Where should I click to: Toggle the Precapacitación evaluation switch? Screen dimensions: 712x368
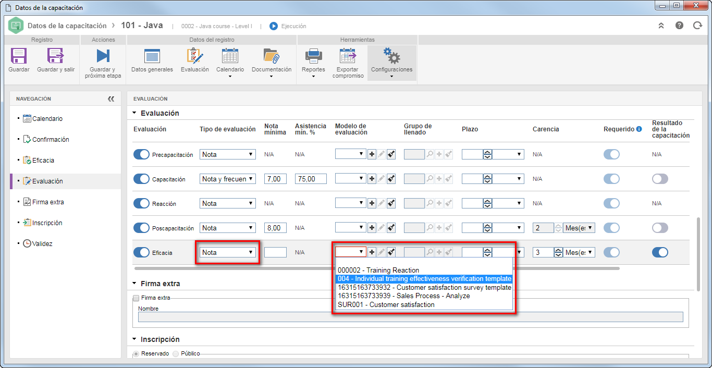[x=142, y=154]
